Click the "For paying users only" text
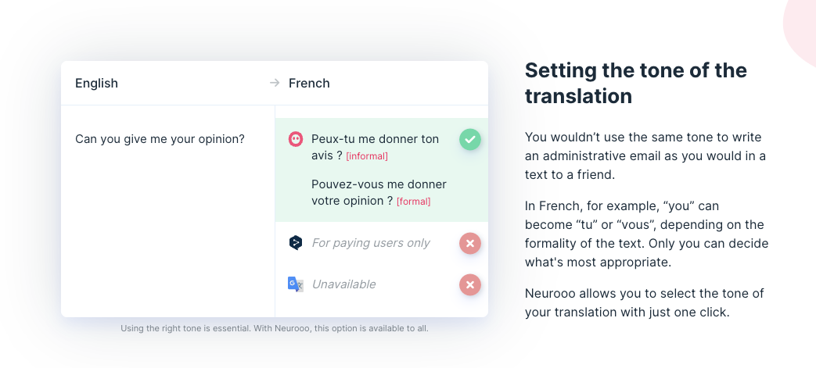816x368 pixels. [371, 243]
